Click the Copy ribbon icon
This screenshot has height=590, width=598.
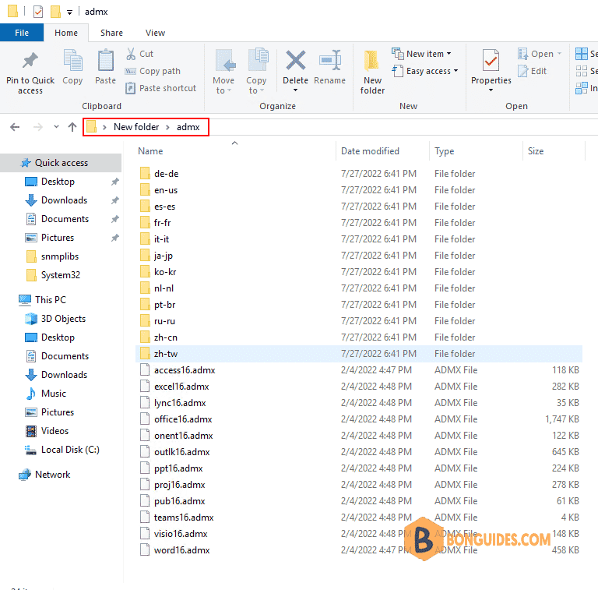pyautogui.click(x=72, y=60)
